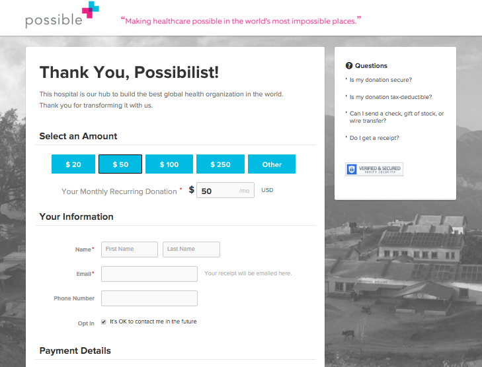The width and height of the screenshot is (482, 367).
Task: Expand 'Is my donation secure?' question
Action: click(380, 80)
